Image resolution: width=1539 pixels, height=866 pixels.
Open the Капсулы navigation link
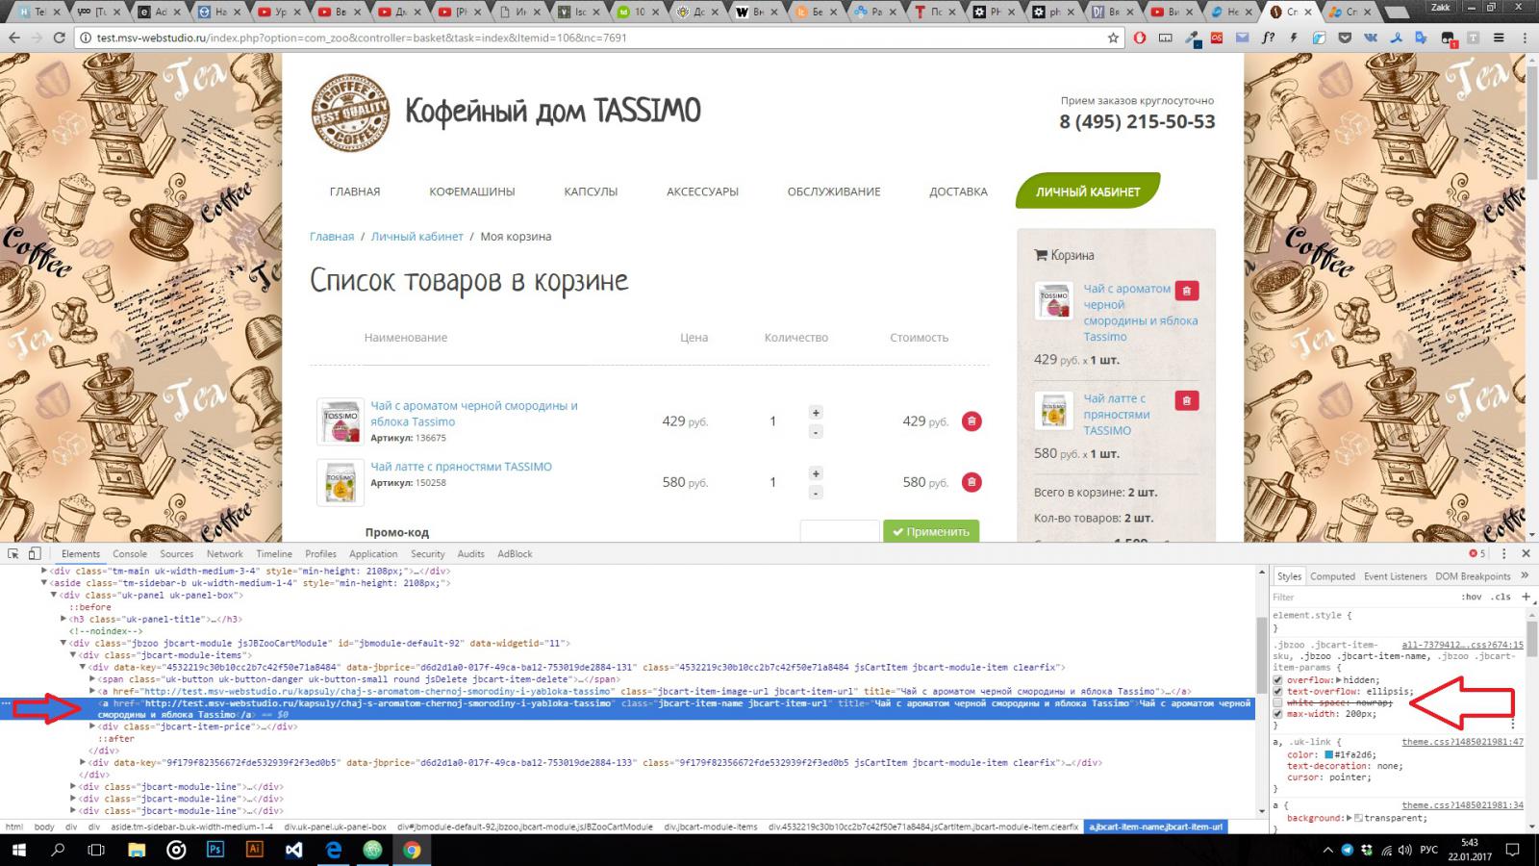pyautogui.click(x=591, y=191)
